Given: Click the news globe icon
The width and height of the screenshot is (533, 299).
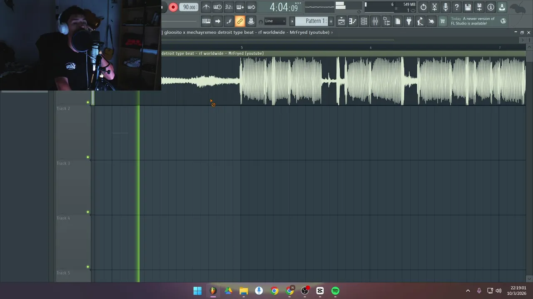Looking at the screenshot, I should pyautogui.click(x=503, y=21).
